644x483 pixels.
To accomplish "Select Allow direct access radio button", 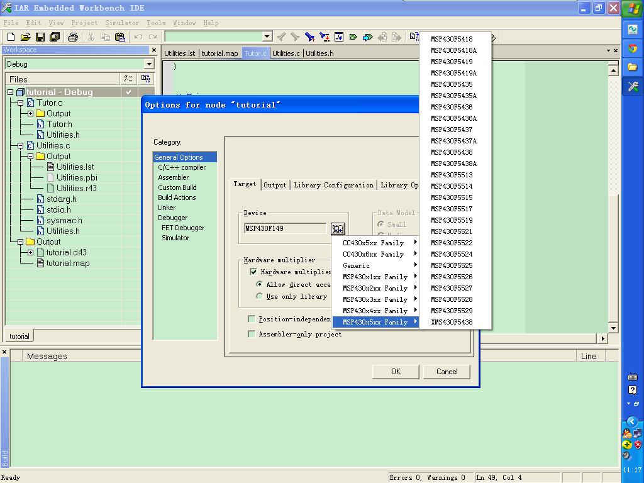I will pos(259,284).
